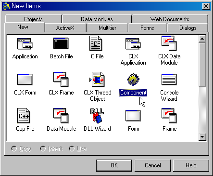Click the Cancel button
Screen dimensions: 213x176
pyautogui.click(x=152, y=165)
